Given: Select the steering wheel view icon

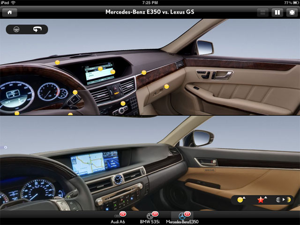Looking at the screenshot, I should [x=17, y=30].
